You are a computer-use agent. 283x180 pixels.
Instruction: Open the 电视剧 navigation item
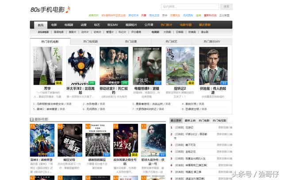69,25
